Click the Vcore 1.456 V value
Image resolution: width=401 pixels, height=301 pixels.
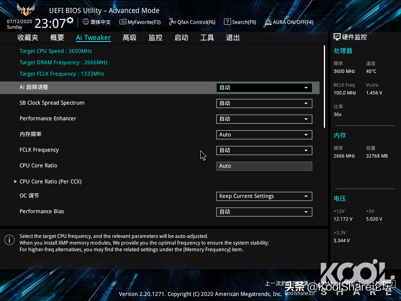click(374, 93)
